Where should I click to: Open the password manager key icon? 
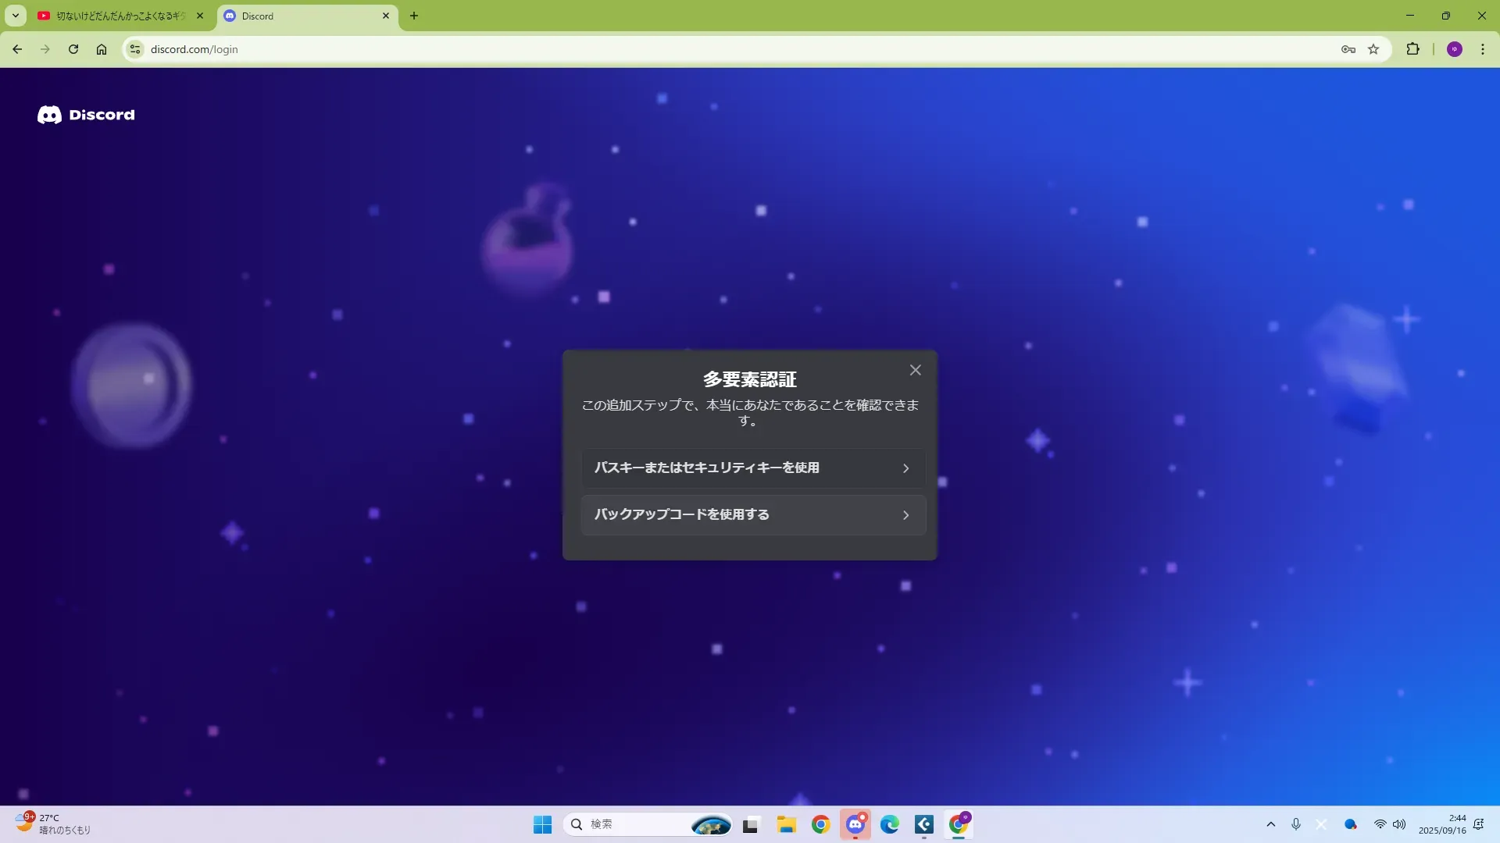1348,49
